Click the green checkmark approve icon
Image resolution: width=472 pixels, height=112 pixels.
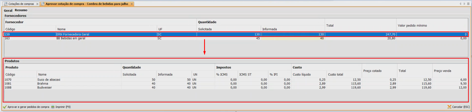[5, 107]
